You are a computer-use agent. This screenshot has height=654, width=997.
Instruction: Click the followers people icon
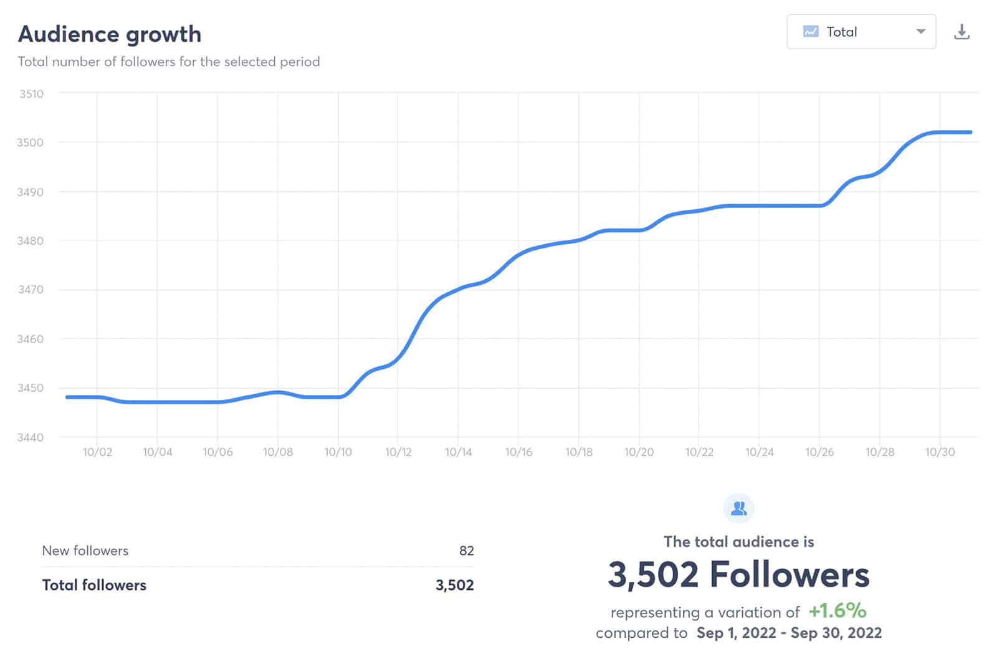pyautogui.click(x=738, y=509)
